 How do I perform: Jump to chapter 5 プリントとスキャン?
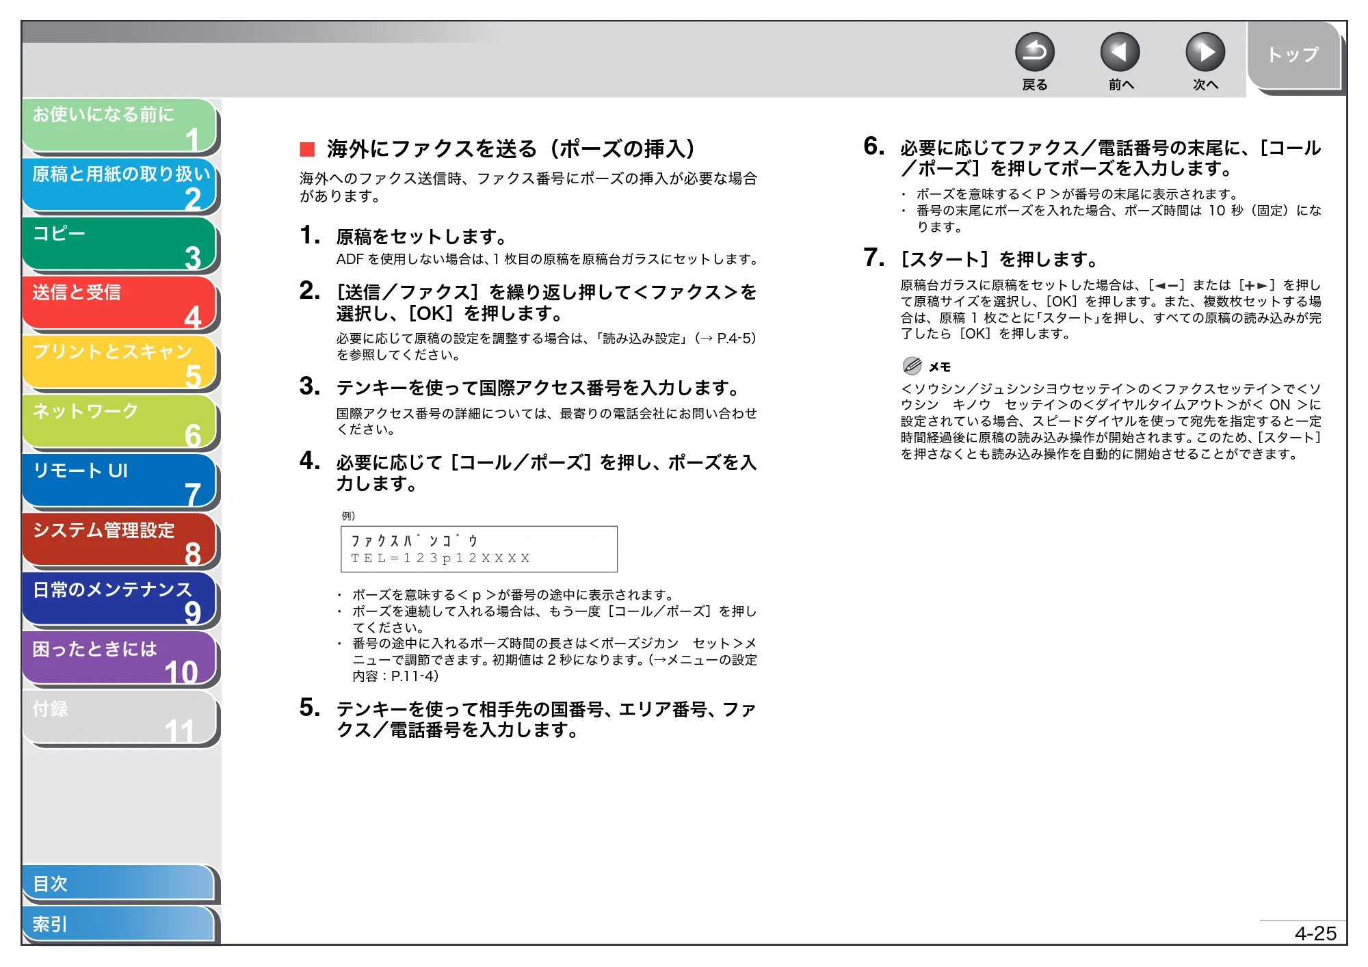point(120,362)
